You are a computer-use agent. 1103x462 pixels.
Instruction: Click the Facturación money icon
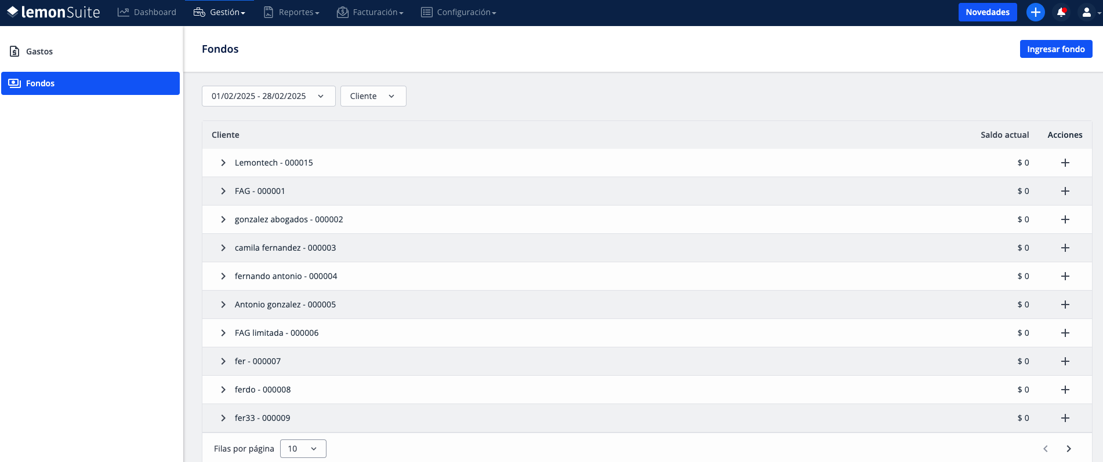(x=343, y=12)
